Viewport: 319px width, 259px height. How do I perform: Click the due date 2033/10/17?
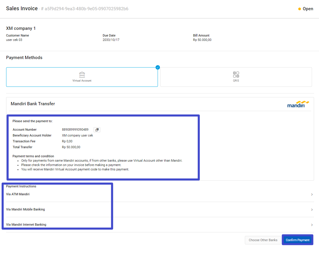coord(111,40)
